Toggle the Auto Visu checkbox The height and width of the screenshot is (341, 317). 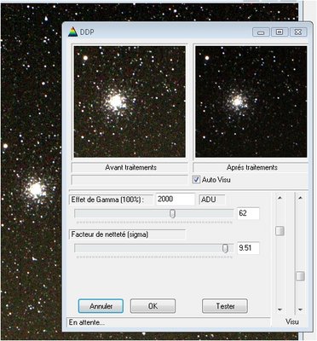(x=196, y=180)
